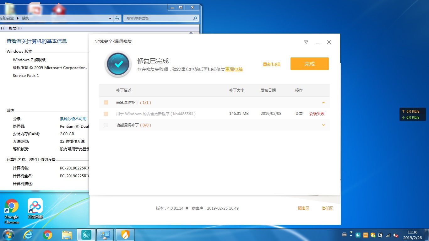Click the 补丁描述 column header
429x241 pixels.
coord(124,90)
